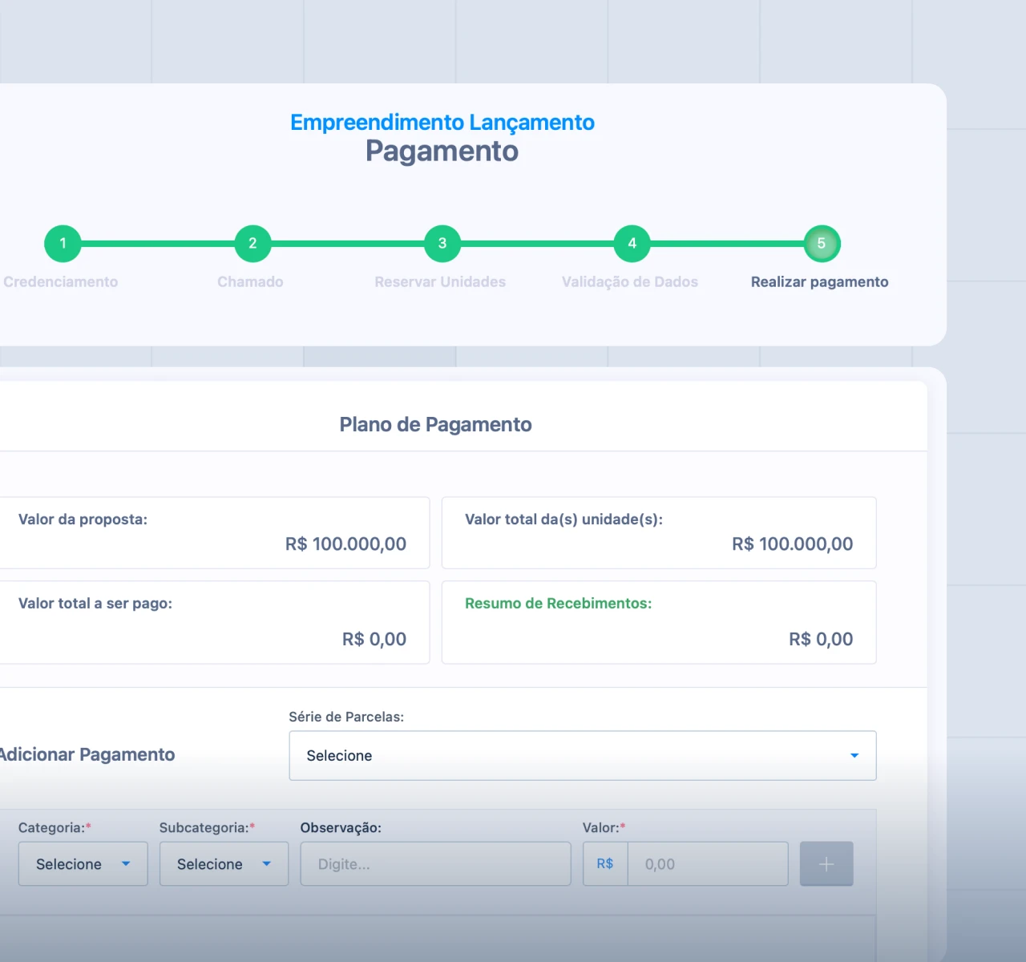This screenshot has width=1026, height=962.
Task: Select step 5 Realizar pagamento circle
Action: pos(822,244)
